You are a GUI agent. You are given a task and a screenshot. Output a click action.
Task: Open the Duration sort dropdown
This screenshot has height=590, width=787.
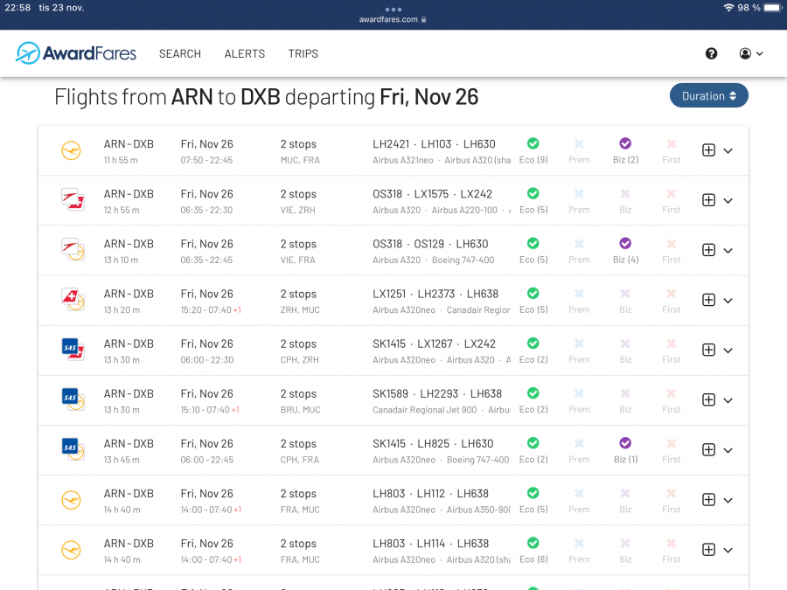click(x=708, y=96)
